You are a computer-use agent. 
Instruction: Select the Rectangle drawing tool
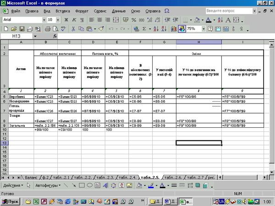point(82,185)
